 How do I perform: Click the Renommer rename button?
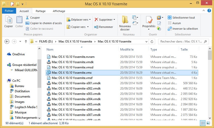[x=104, y=27]
